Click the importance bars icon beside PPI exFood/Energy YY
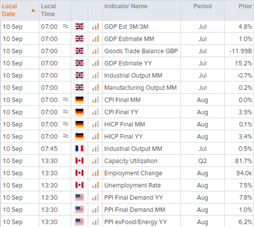 point(95,222)
